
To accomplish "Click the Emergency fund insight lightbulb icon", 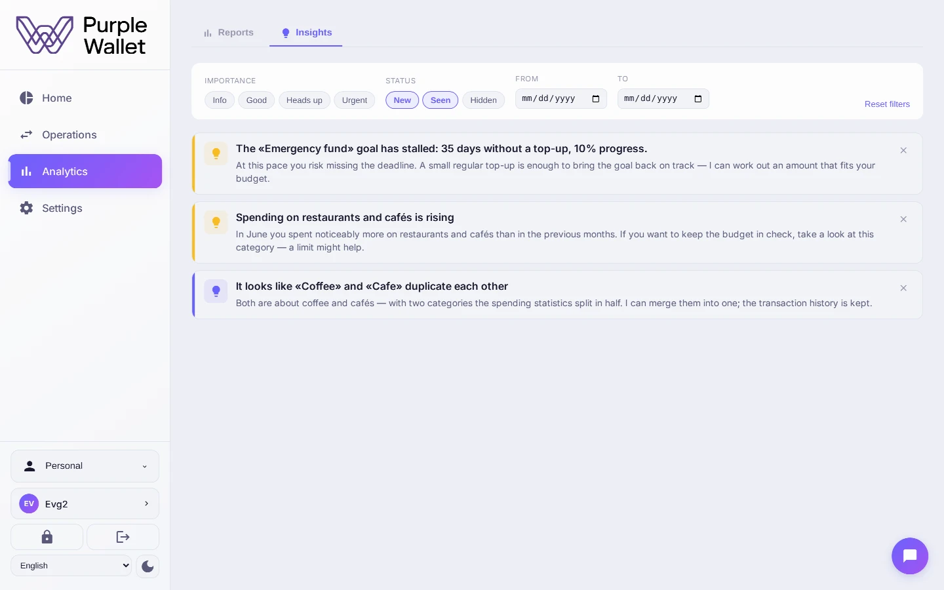I will click(216, 154).
